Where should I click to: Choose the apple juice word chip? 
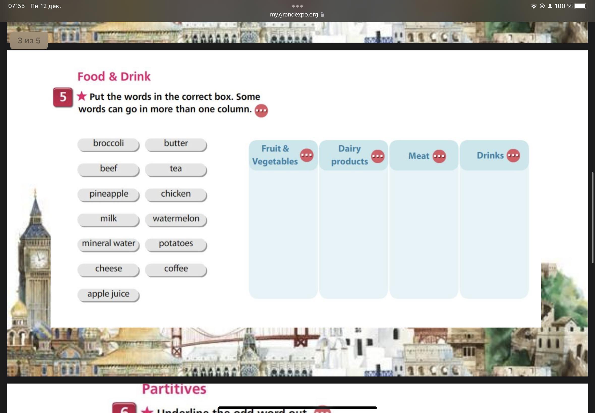tap(108, 294)
